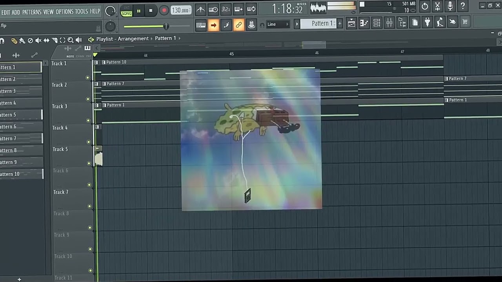
Task: Toggle the global snap magnet icon
Action: coord(262,25)
